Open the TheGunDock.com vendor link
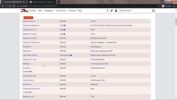This screenshot has height=100, width=177. point(29,30)
